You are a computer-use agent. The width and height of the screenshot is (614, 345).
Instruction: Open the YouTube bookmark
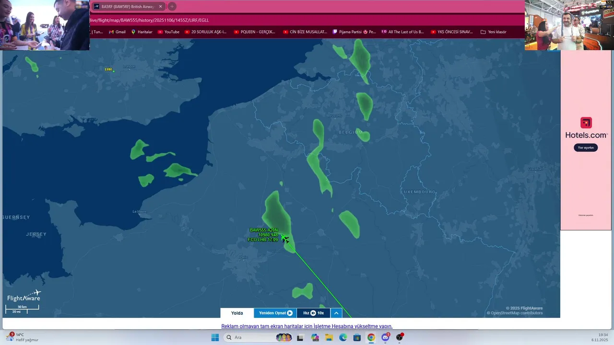pyautogui.click(x=168, y=32)
